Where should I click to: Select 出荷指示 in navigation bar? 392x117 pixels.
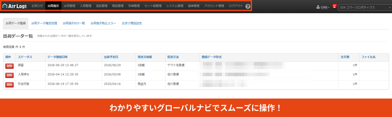coord(53,6)
